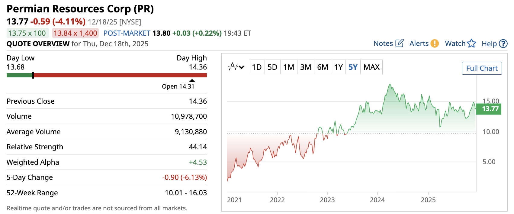Click the Notes pencil edit icon
The height and width of the screenshot is (214, 514).
click(399, 43)
